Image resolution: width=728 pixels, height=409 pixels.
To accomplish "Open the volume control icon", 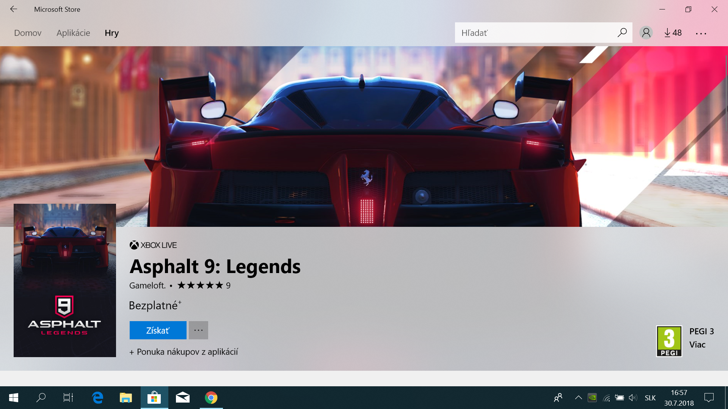I will 633,398.
